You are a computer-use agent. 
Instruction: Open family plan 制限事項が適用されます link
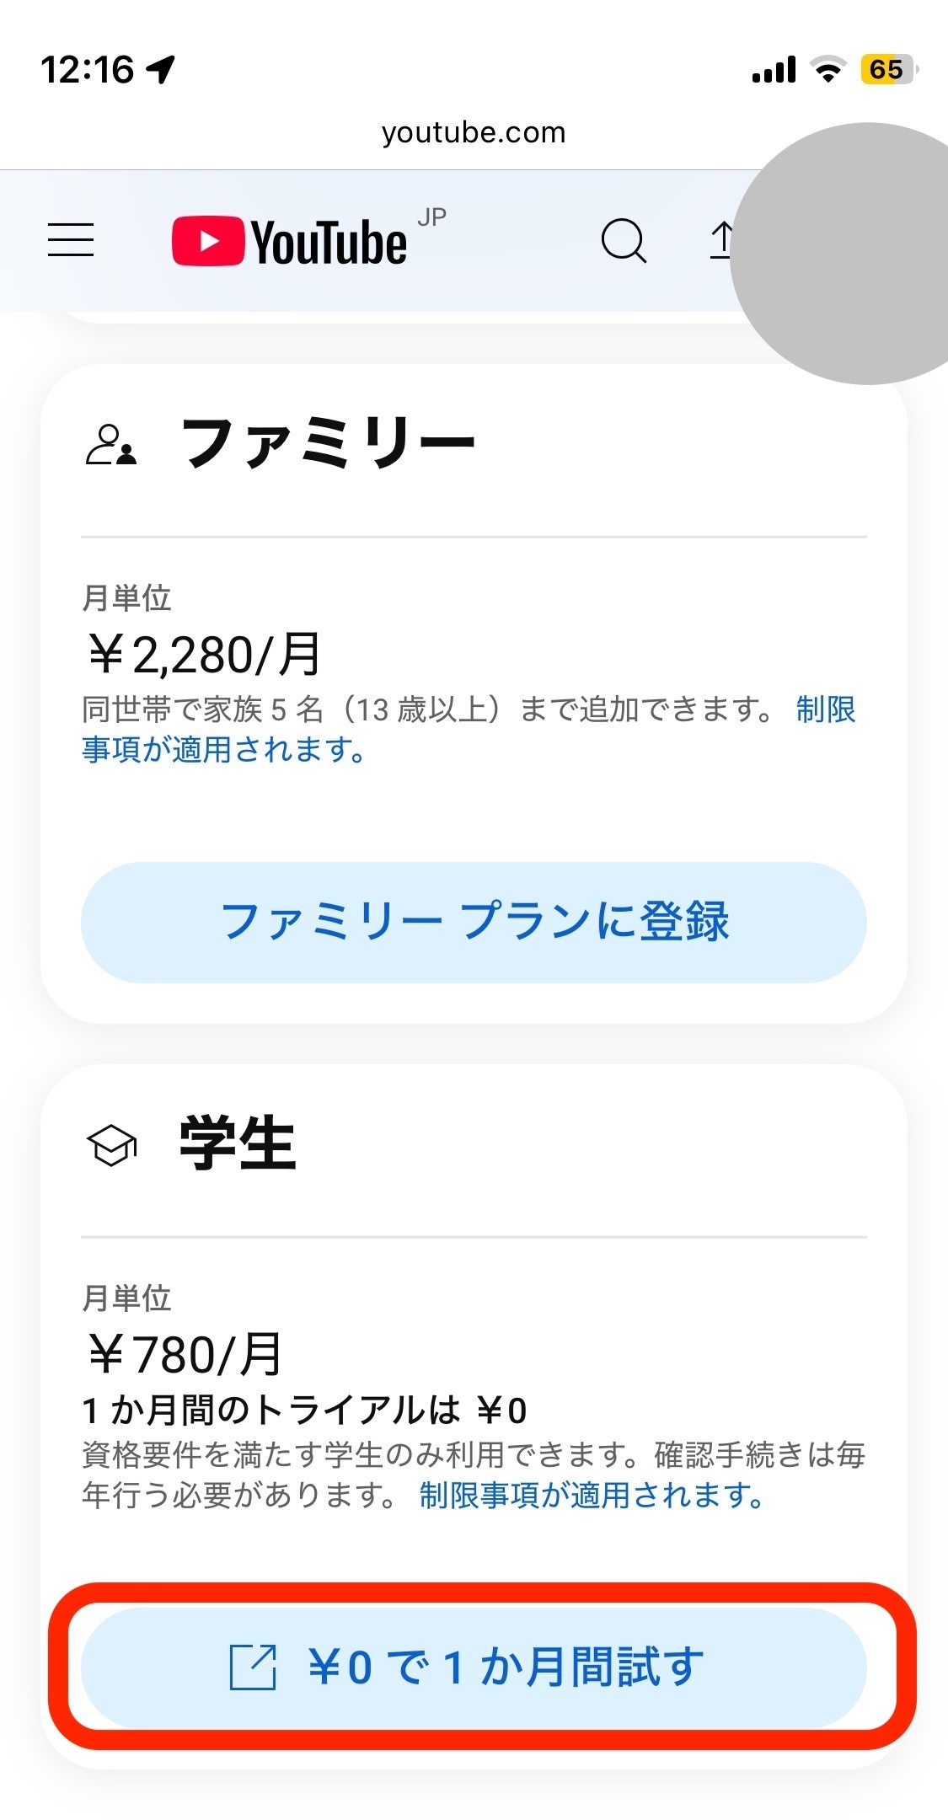click(x=469, y=729)
